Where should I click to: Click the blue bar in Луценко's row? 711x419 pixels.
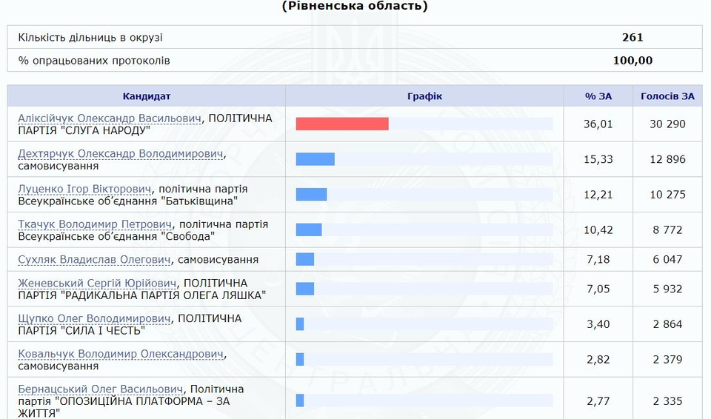coord(311,195)
